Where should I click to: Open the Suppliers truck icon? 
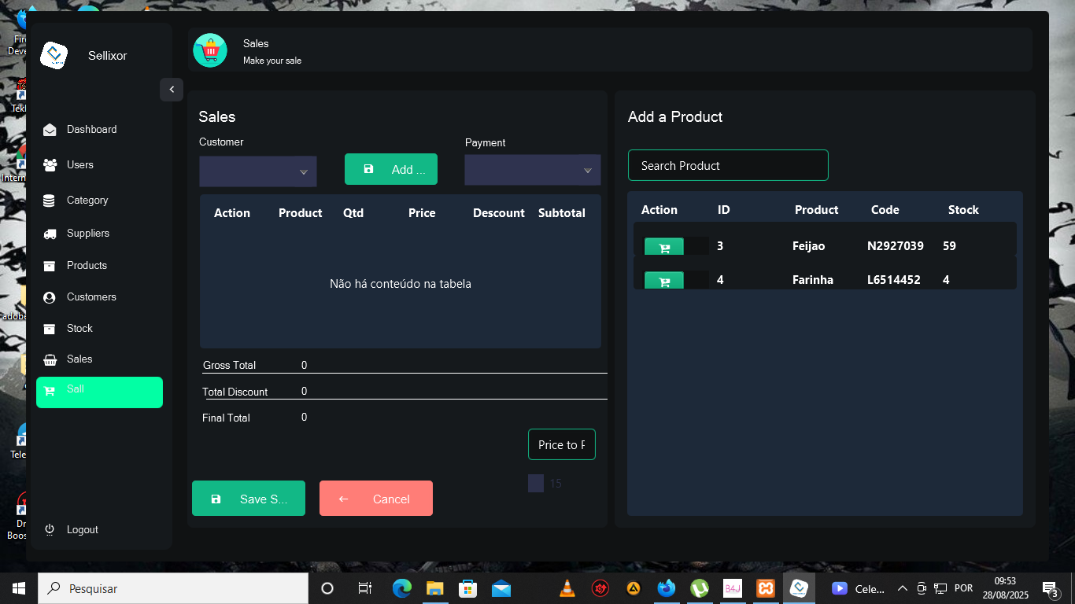(50, 234)
